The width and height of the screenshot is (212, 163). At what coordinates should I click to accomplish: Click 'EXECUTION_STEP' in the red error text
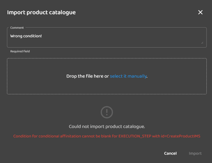click(135, 136)
